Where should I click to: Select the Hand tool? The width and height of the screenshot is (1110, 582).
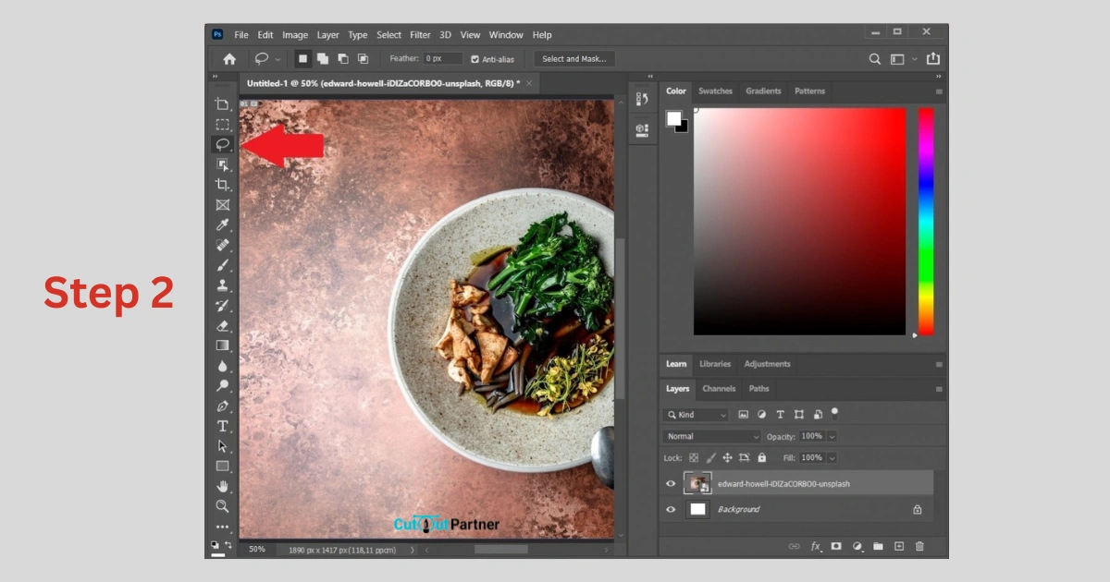click(222, 486)
